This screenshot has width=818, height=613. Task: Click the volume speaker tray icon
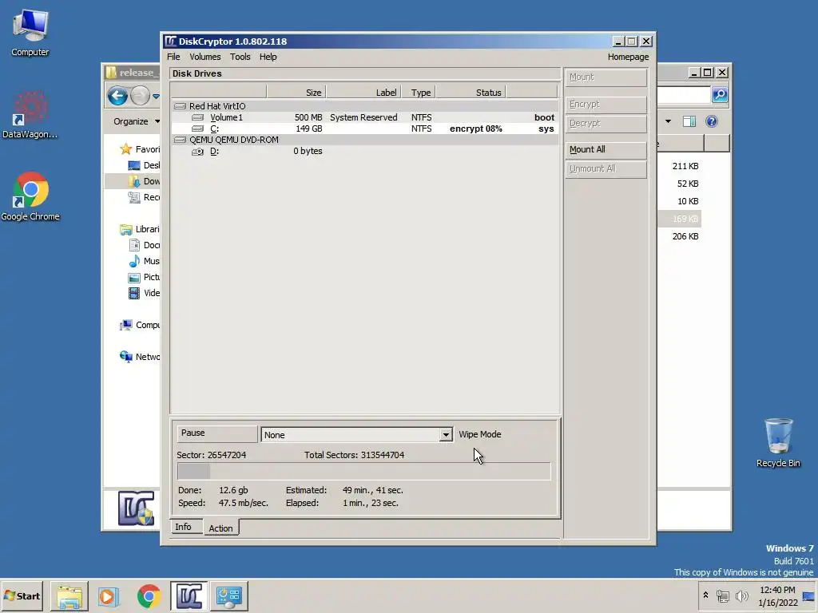pyautogui.click(x=741, y=595)
